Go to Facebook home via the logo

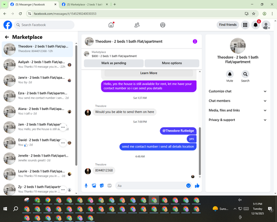8,25
